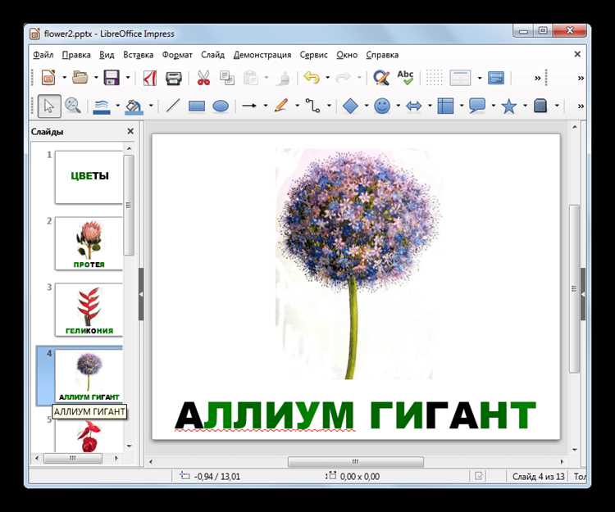
Task: Select the Line drawing tool
Action: coord(173,106)
